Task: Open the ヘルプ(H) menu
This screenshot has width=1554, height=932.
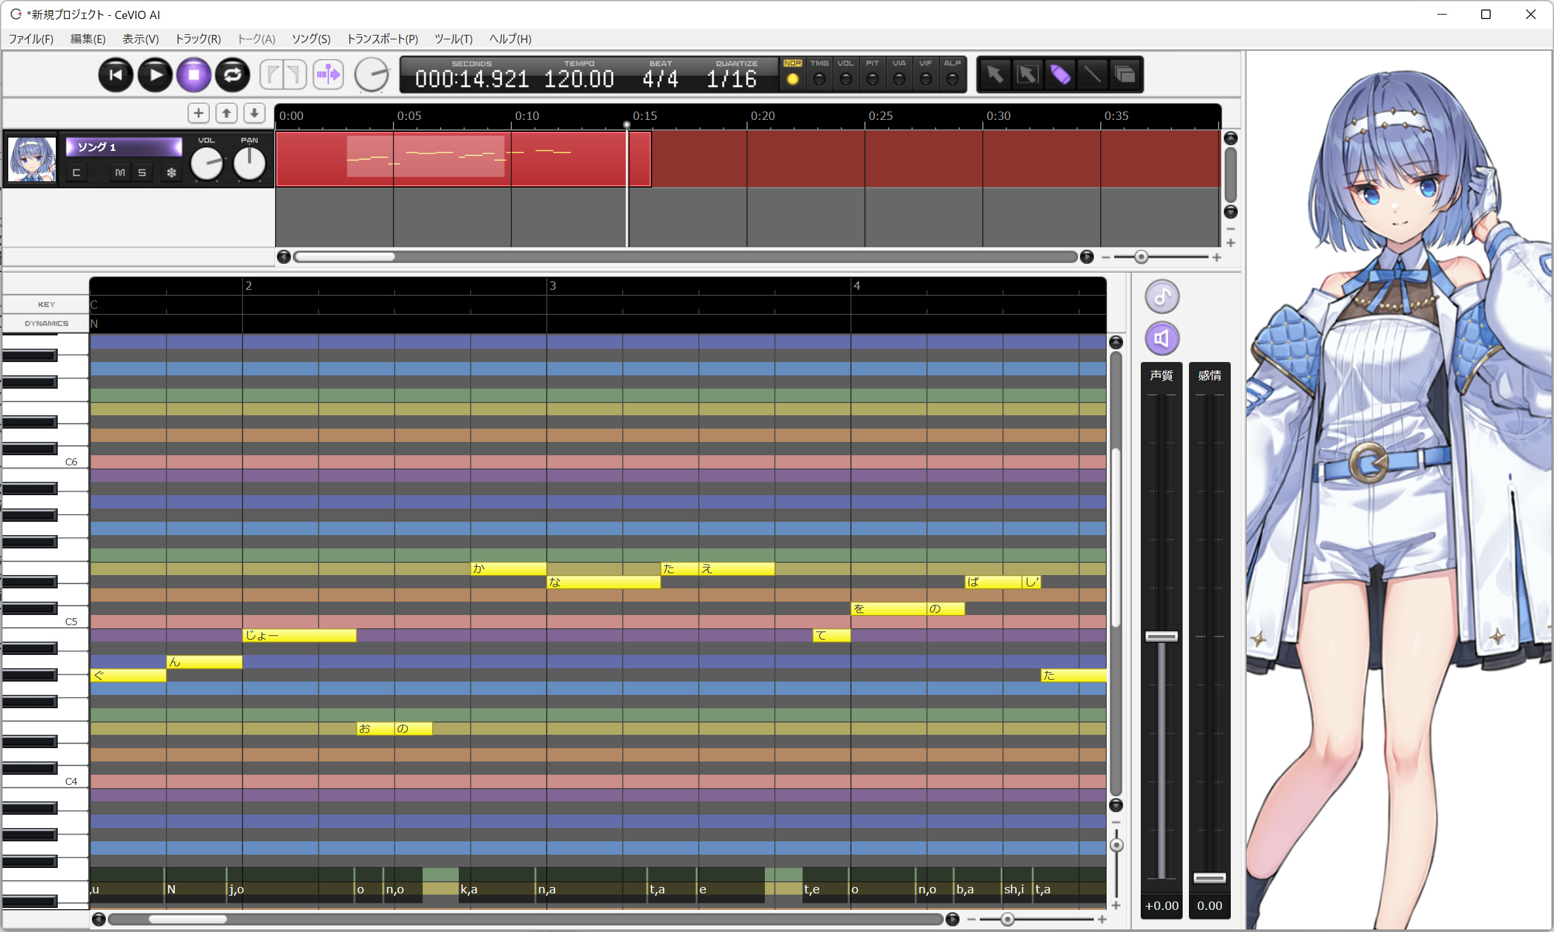Action: [510, 39]
